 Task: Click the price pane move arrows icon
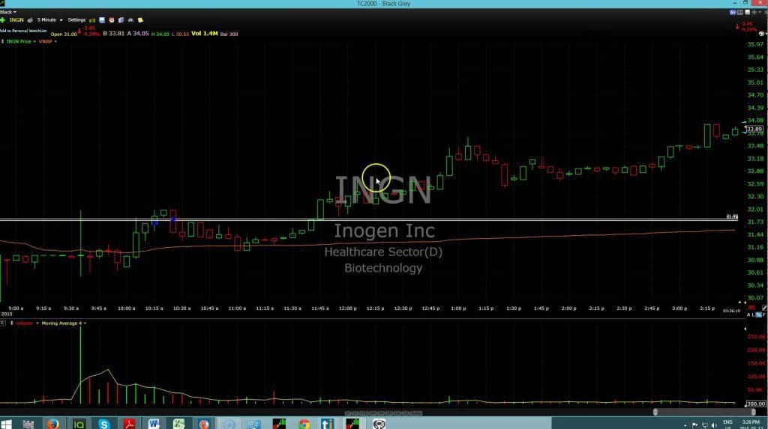2,42
